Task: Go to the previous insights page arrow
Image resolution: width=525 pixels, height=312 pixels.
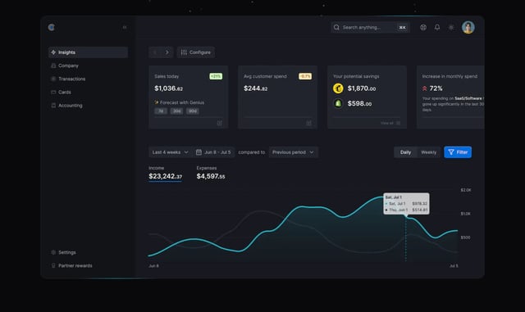Action: point(155,52)
